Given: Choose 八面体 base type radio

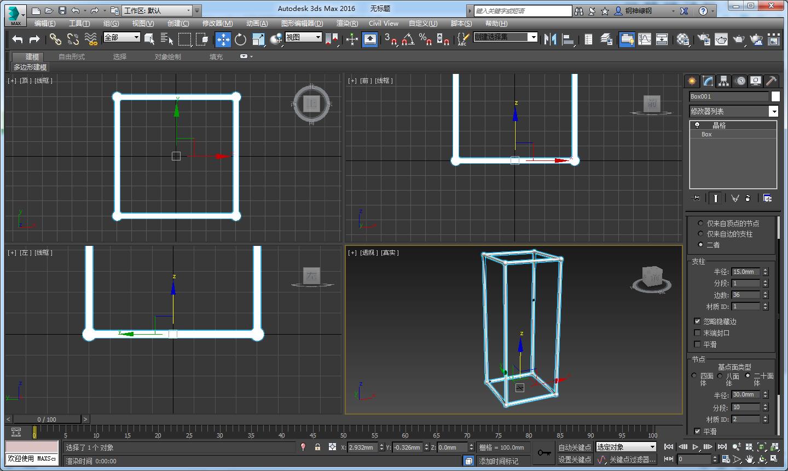Looking at the screenshot, I should [720, 376].
